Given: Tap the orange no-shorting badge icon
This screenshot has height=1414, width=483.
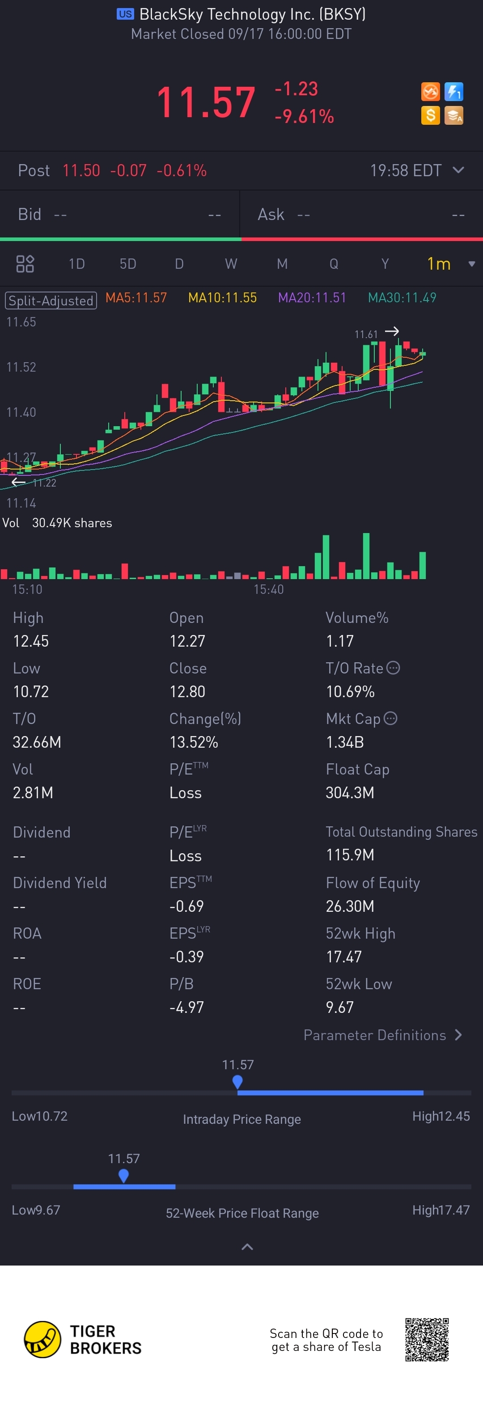Looking at the screenshot, I should pyautogui.click(x=430, y=92).
